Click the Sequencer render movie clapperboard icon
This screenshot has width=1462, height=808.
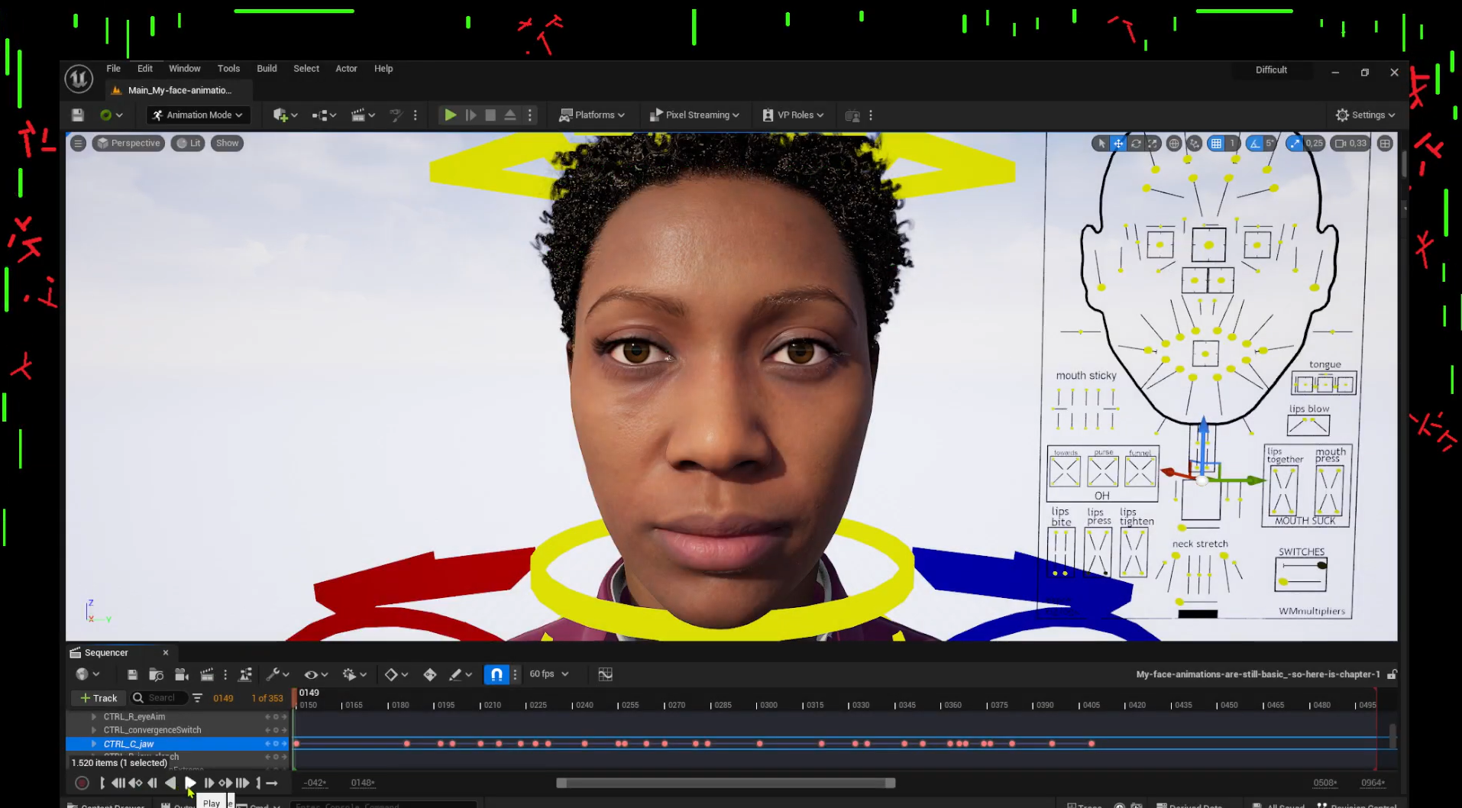(x=206, y=674)
